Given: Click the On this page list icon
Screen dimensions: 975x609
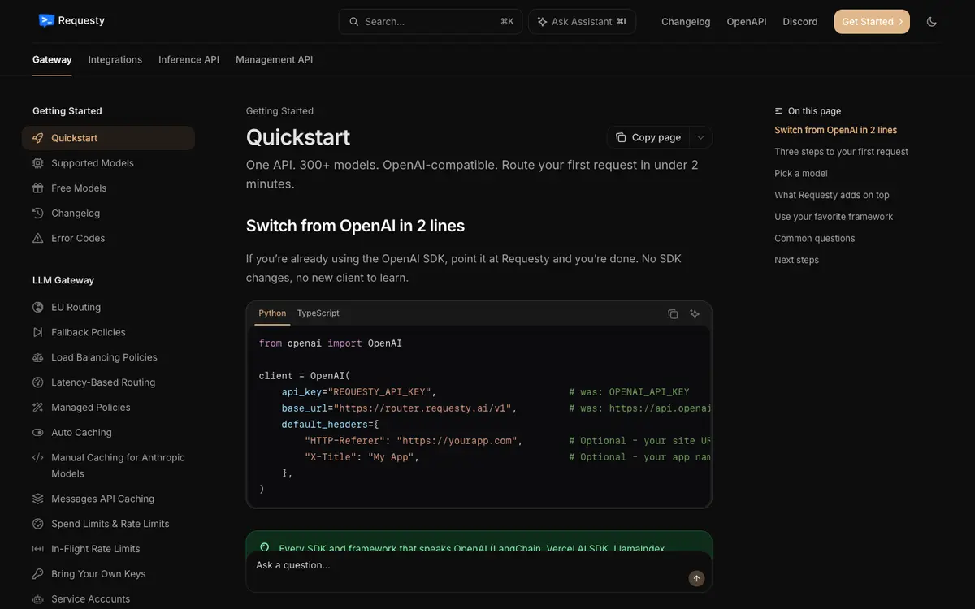Looking at the screenshot, I should (779, 111).
